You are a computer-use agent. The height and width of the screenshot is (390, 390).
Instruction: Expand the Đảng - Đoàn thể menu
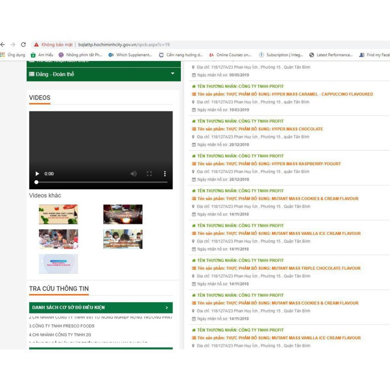tap(172, 74)
